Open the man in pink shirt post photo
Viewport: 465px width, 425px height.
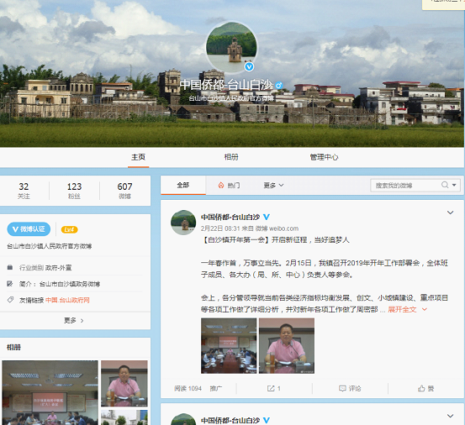click(287, 345)
